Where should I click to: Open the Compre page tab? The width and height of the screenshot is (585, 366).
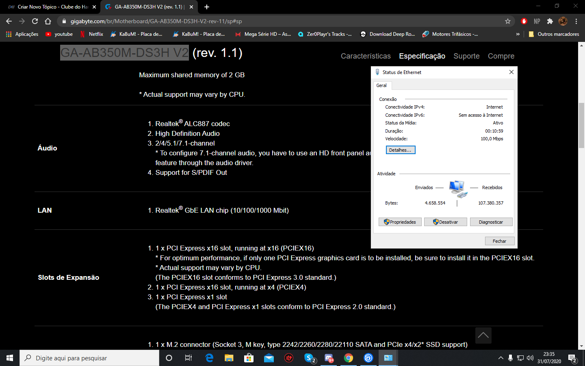point(501,56)
